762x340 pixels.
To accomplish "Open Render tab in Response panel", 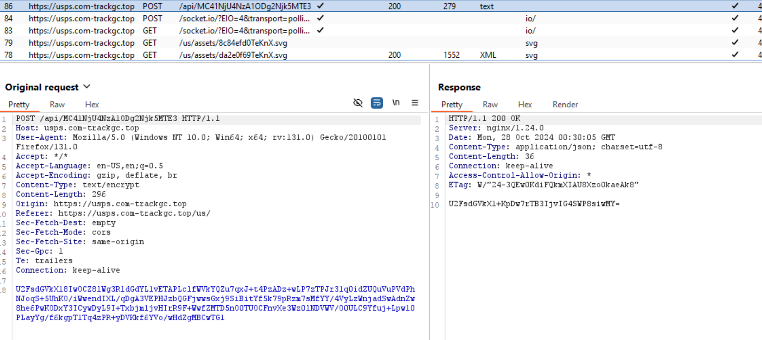I will tap(565, 105).
